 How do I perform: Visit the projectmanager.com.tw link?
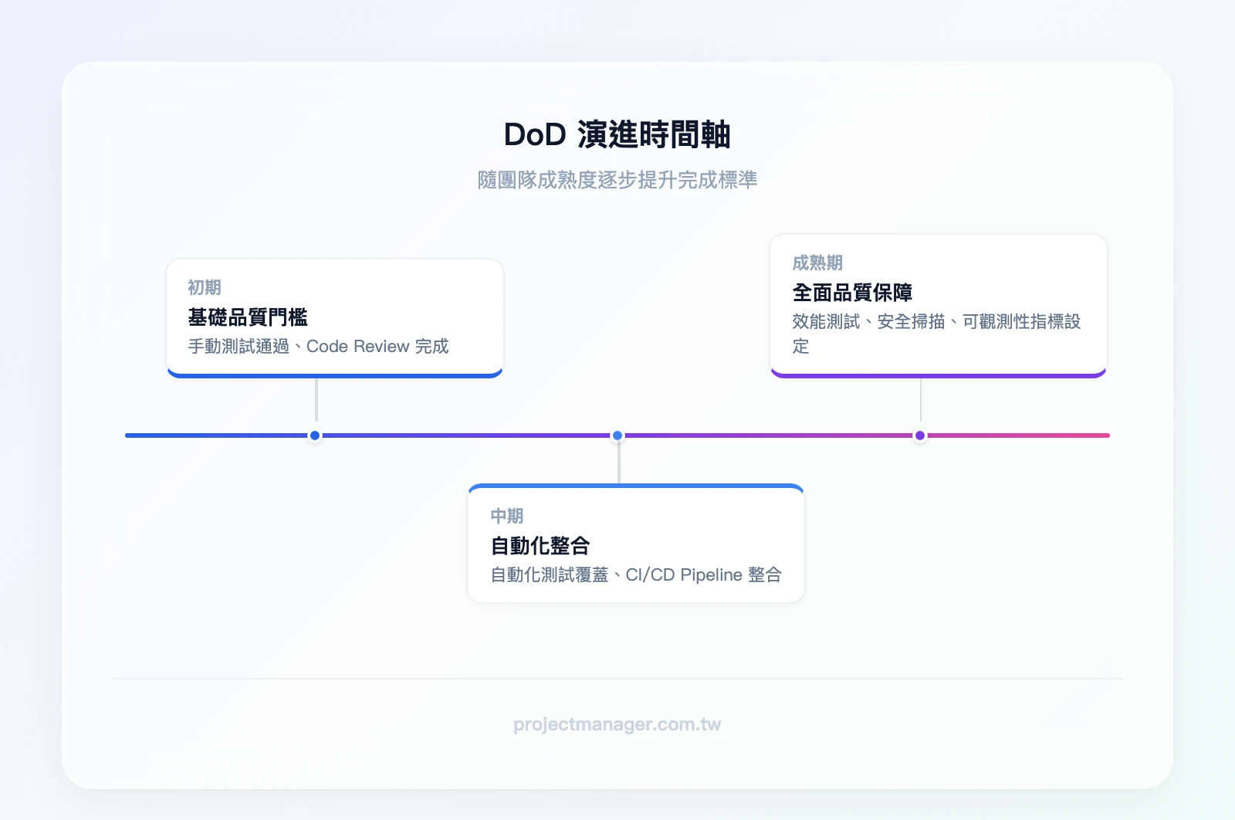pos(617,724)
